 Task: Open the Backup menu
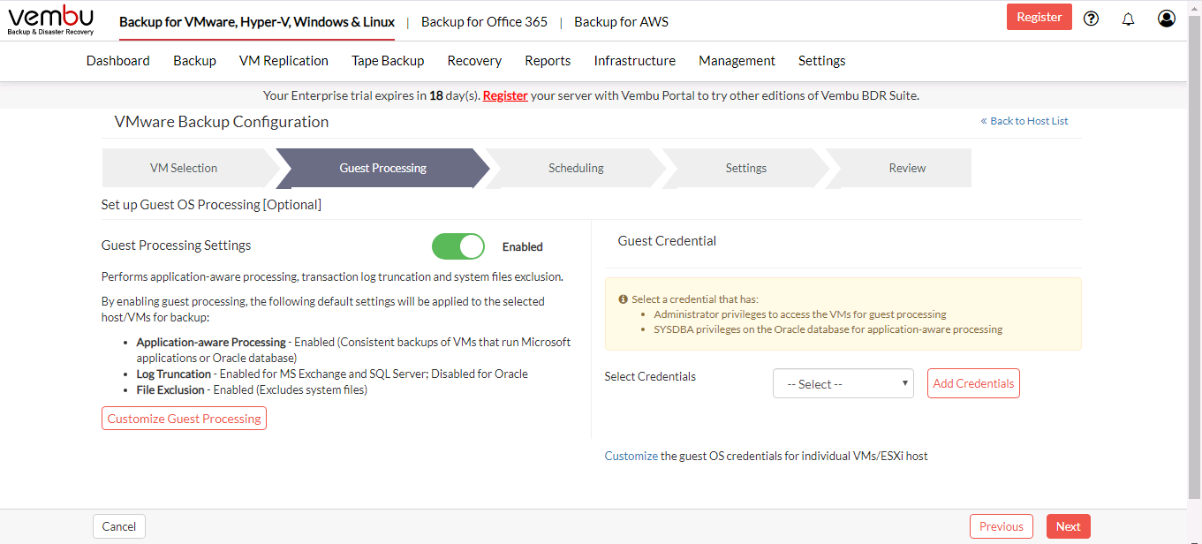[194, 61]
